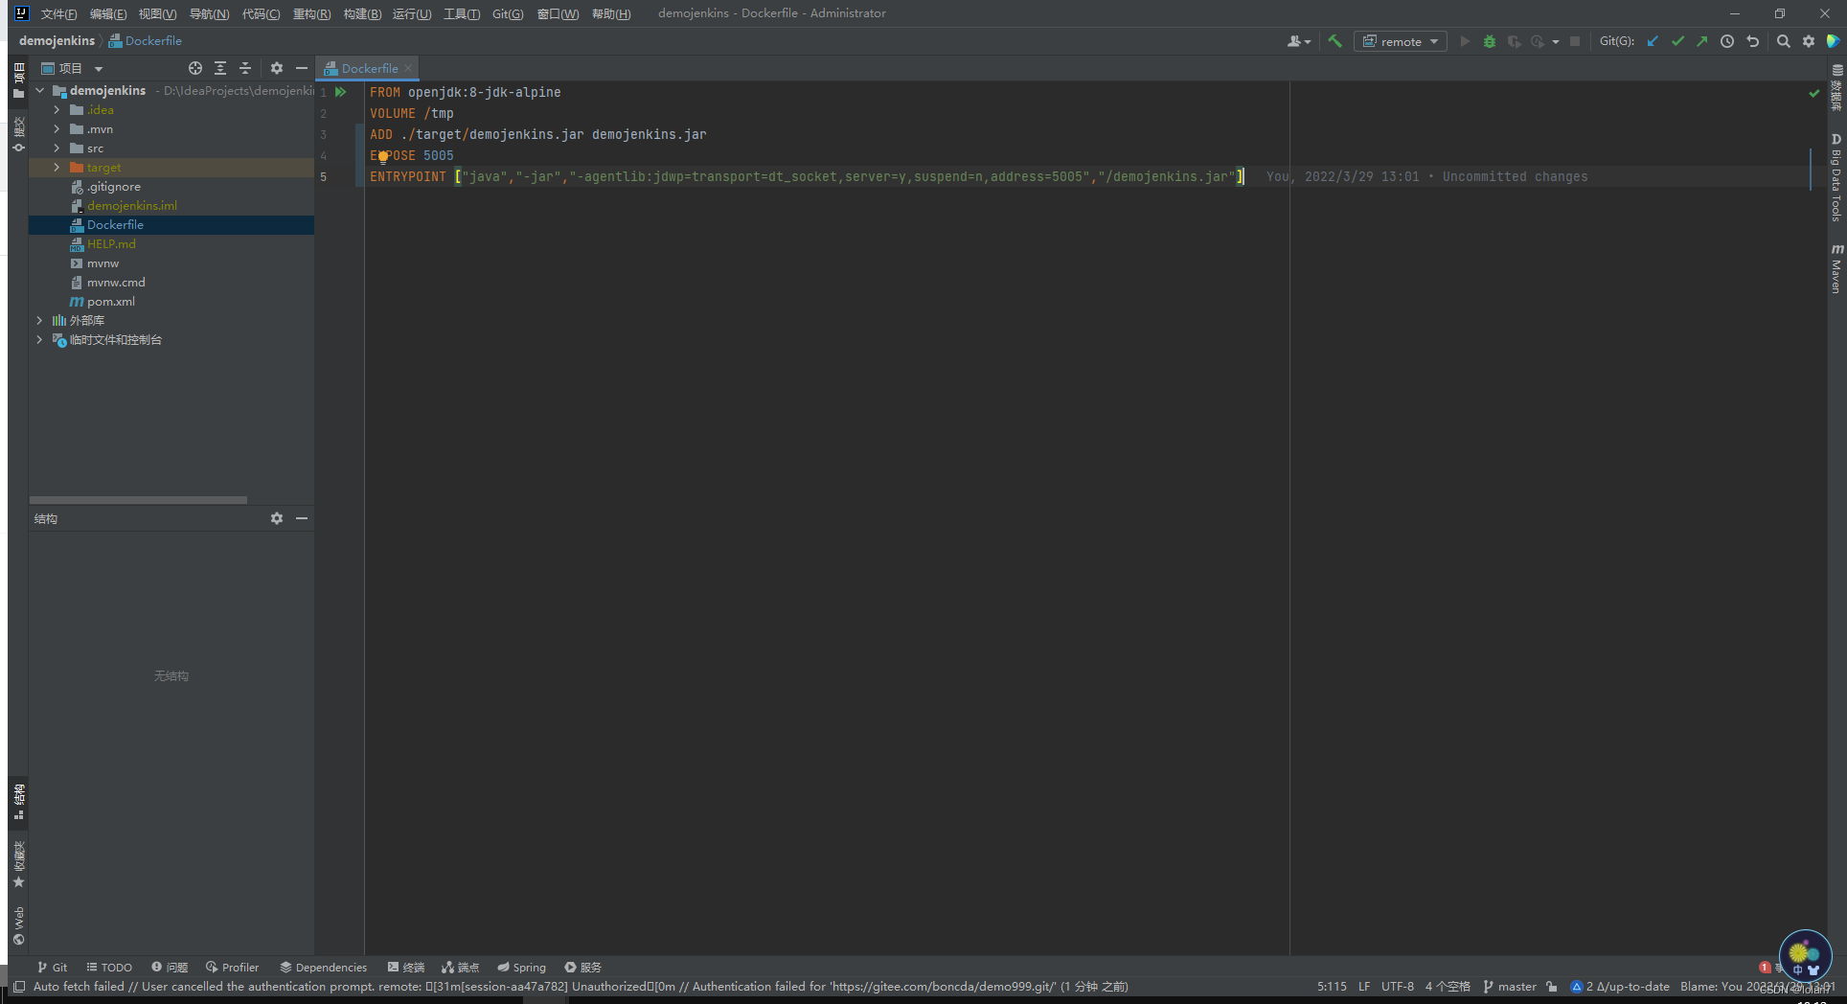The width and height of the screenshot is (1847, 1004).
Task: Open the 终端 terminal tool window
Action: [405, 967]
